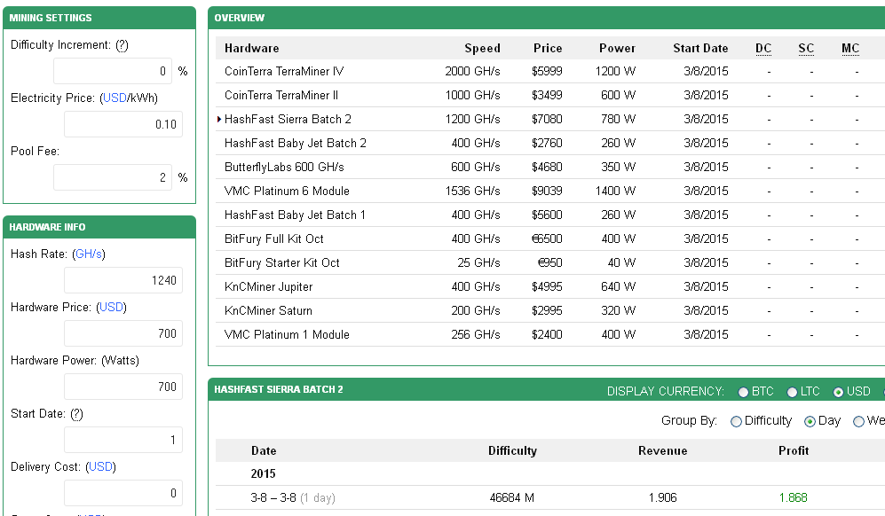This screenshot has height=516, width=885.
Task: Click the 3-8 – 3-8 date row
Action: [x=550, y=498]
